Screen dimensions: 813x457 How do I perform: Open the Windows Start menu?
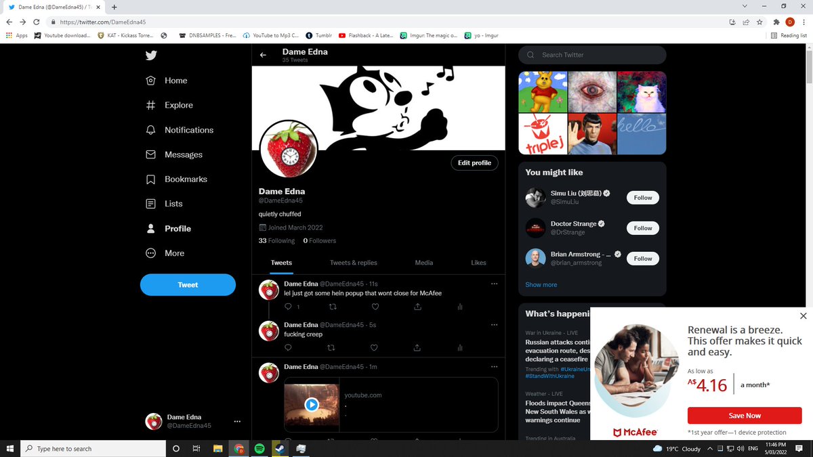coord(10,448)
